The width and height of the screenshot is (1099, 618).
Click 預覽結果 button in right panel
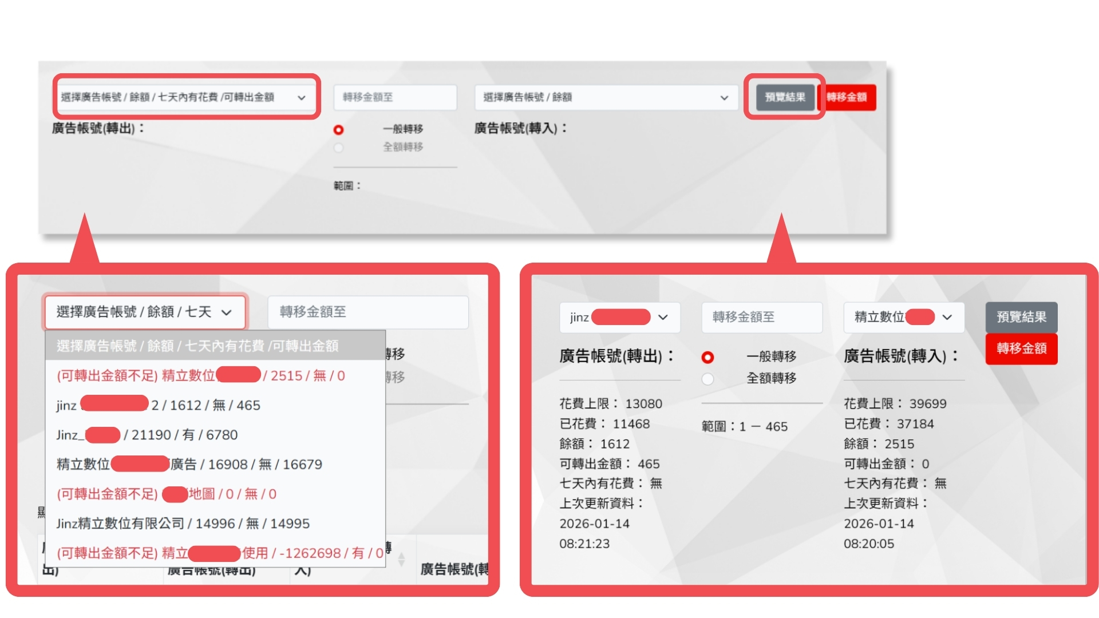tap(1021, 317)
